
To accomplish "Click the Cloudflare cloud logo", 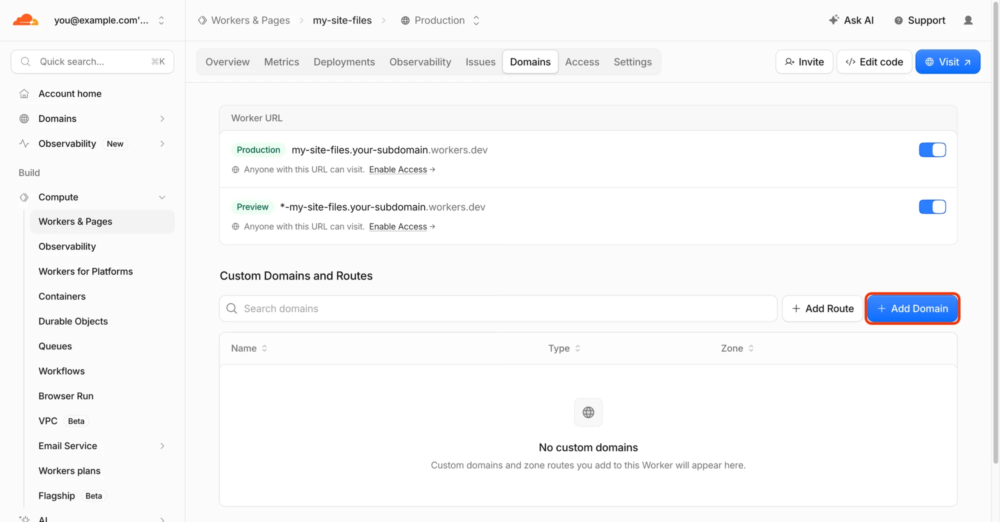I will [25, 20].
